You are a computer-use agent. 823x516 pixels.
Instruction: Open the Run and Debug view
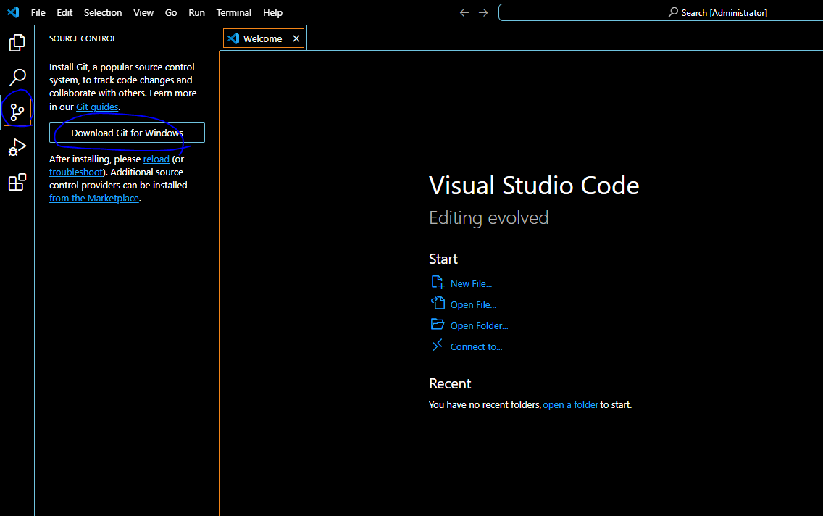17,148
